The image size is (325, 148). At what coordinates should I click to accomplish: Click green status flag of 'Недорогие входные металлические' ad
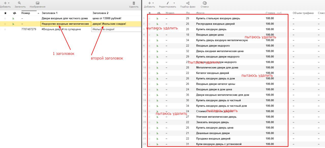(x=13, y=24)
